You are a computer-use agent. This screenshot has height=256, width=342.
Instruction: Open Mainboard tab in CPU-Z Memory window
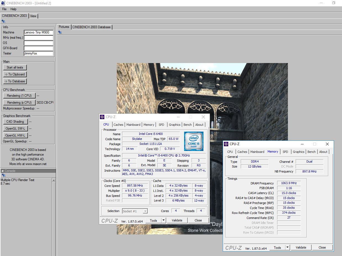(257, 152)
